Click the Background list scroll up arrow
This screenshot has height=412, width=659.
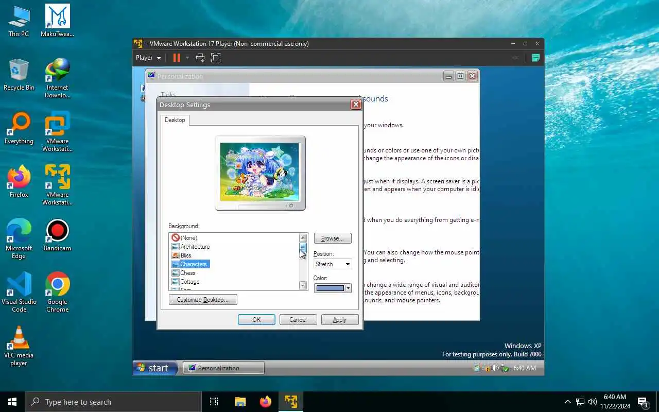[x=303, y=238]
